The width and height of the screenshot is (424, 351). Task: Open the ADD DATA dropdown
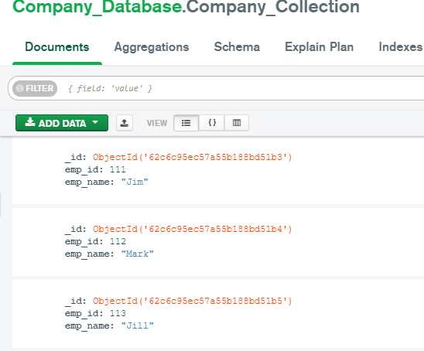[x=62, y=123]
